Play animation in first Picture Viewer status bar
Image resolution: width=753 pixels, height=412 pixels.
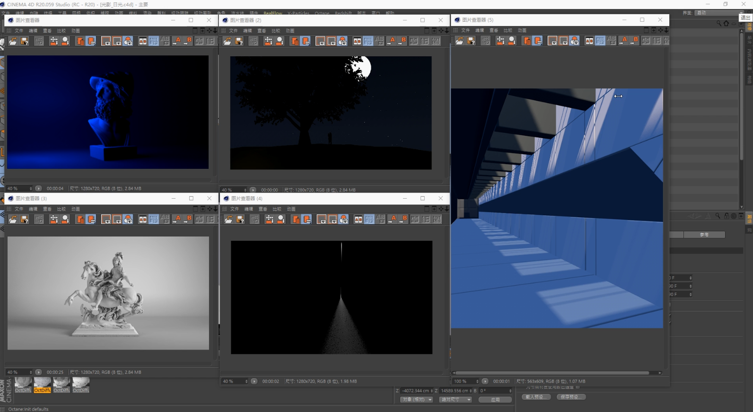38,188
